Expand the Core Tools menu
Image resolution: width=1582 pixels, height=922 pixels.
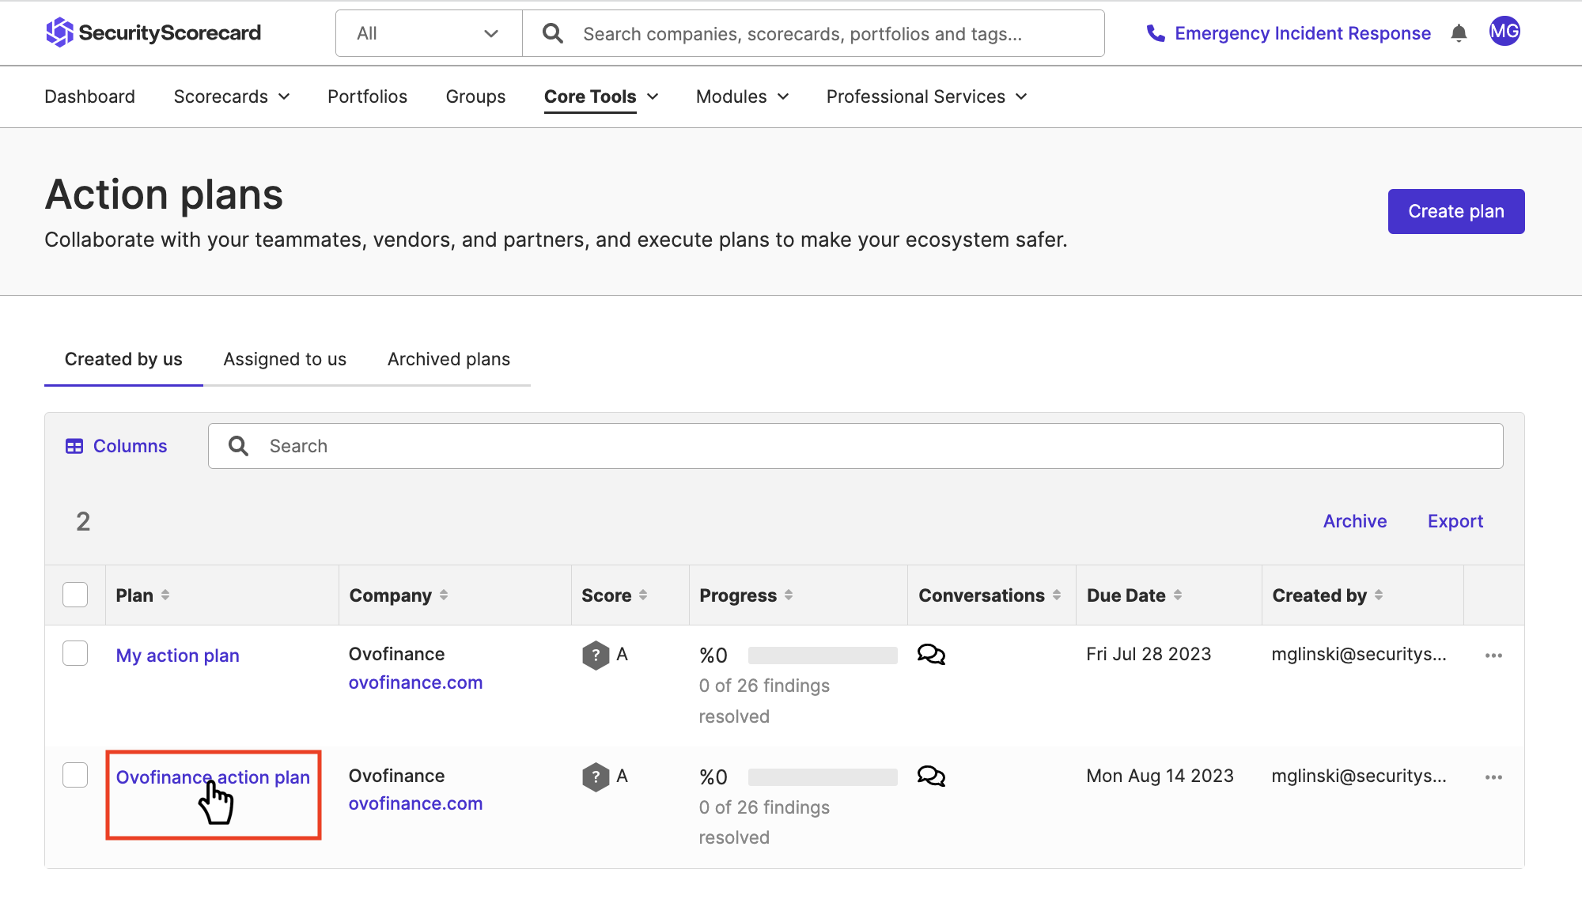(601, 96)
